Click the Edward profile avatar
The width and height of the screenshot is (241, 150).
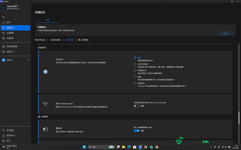pos(4,7)
